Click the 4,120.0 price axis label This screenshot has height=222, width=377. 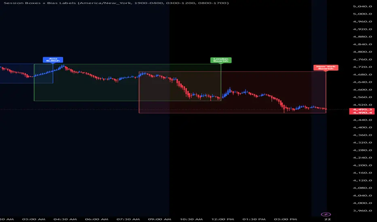click(362, 180)
